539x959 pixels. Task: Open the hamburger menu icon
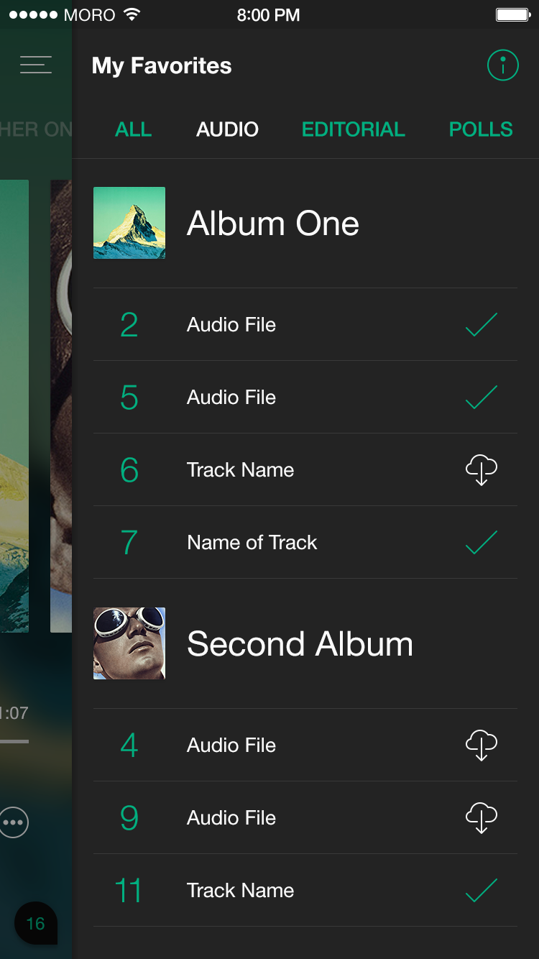tap(36, 65)
